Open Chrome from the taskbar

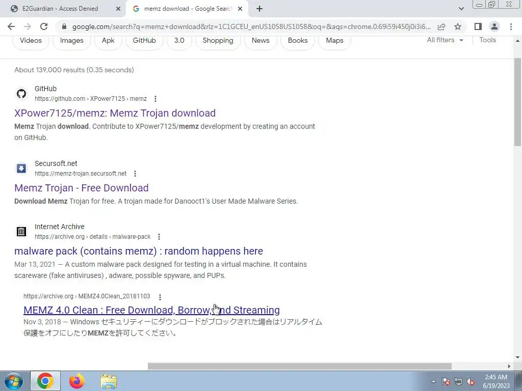pos(45,381)
